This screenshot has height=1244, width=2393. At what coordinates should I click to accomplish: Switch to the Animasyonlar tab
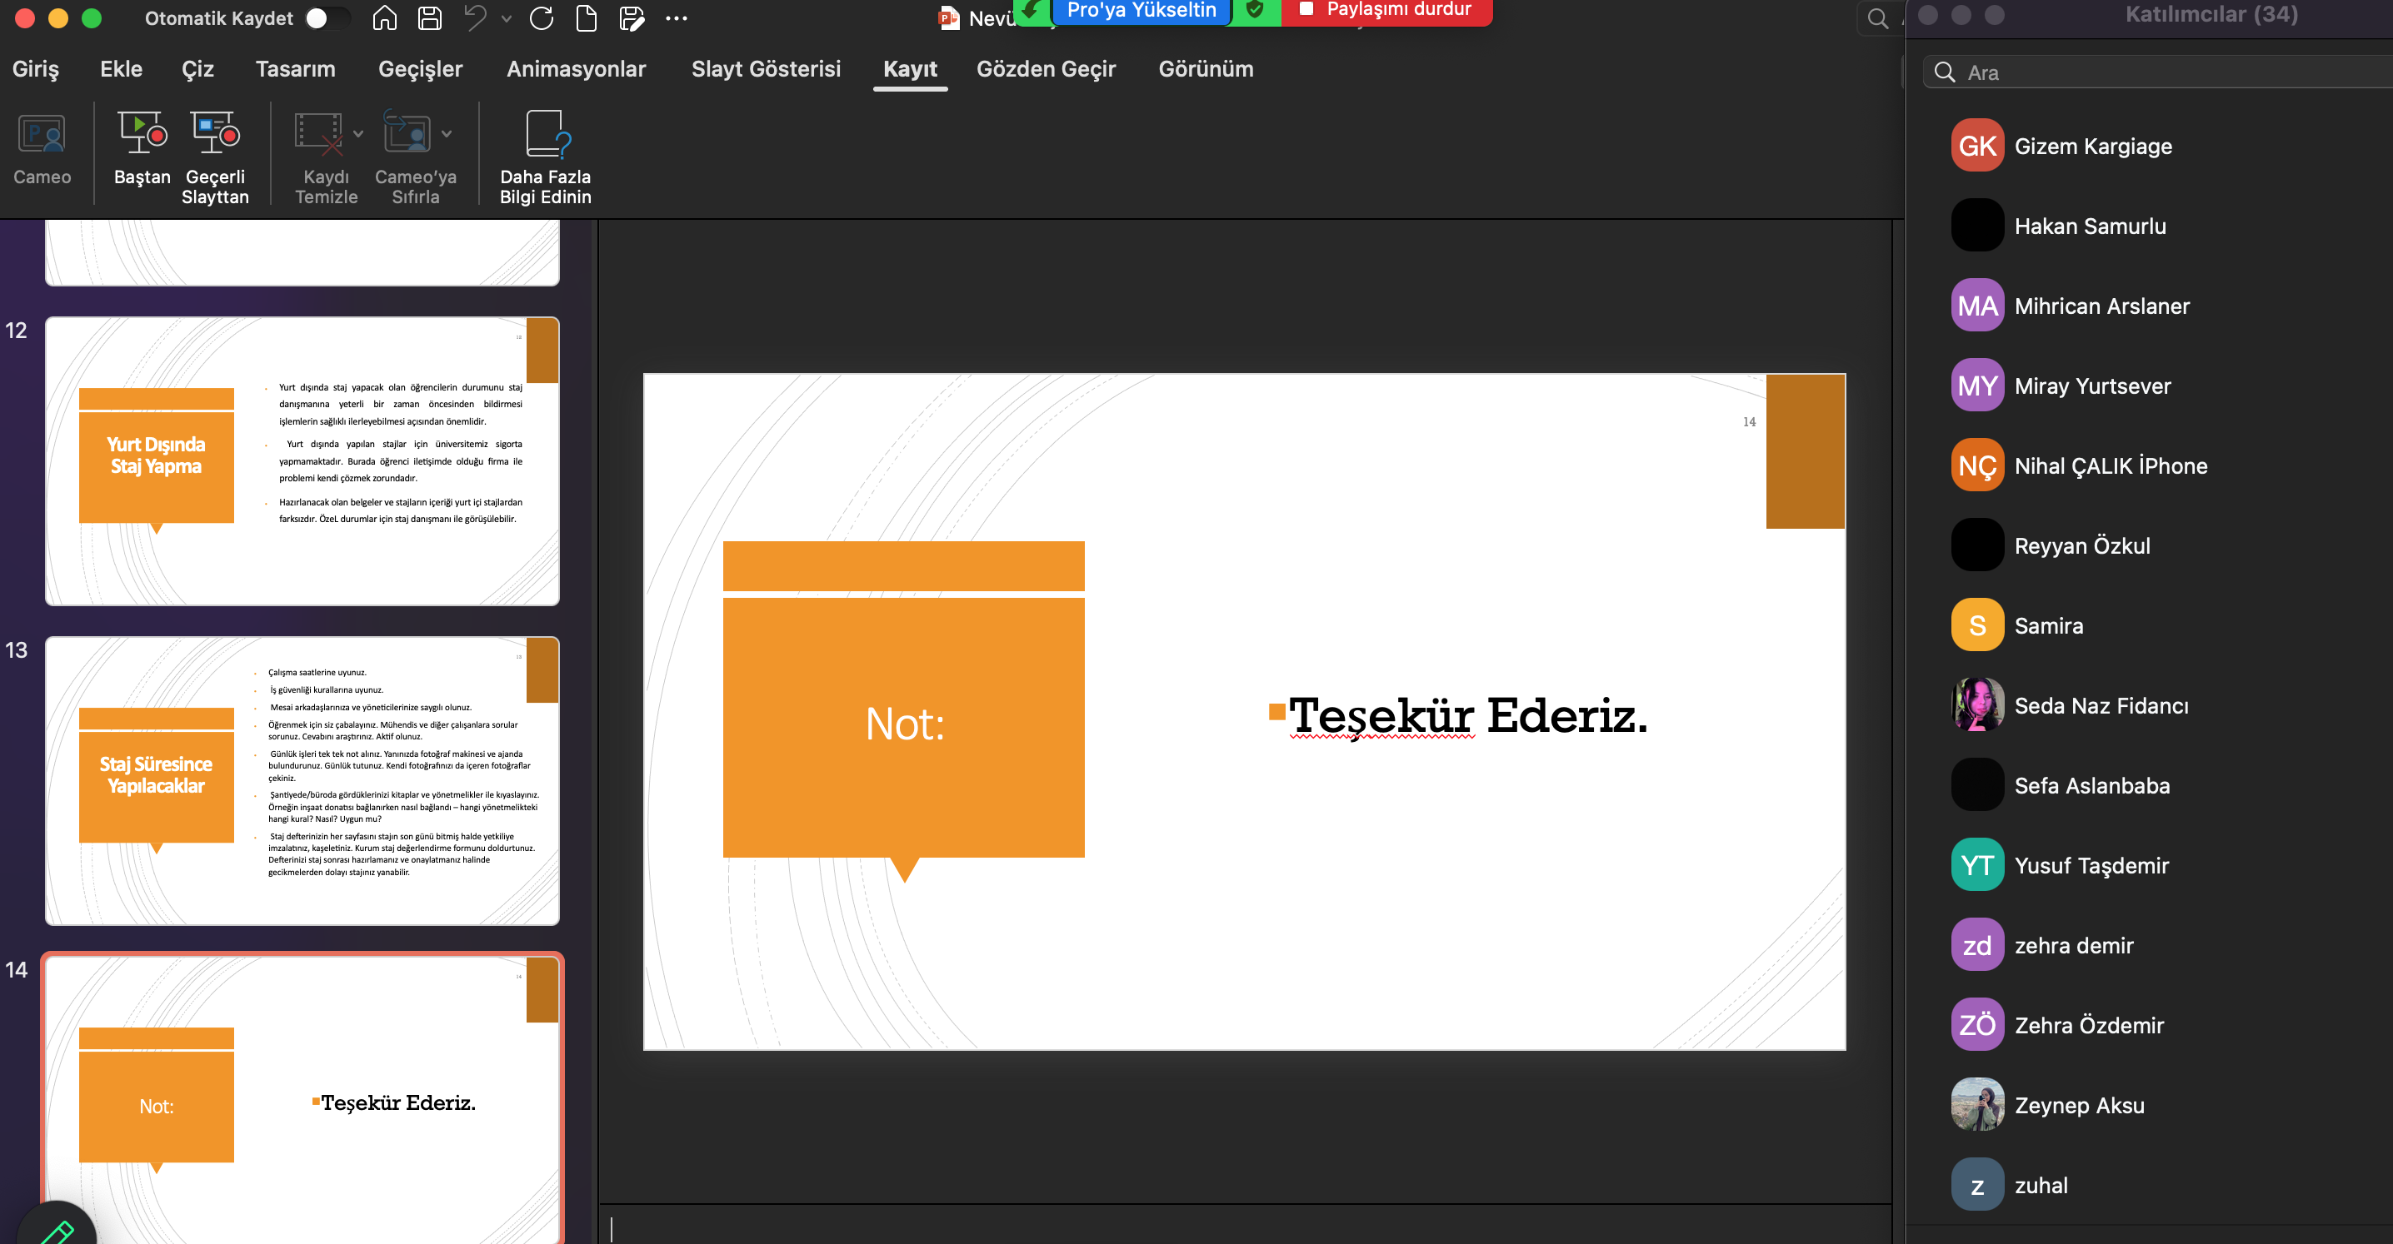coord(576,69)
